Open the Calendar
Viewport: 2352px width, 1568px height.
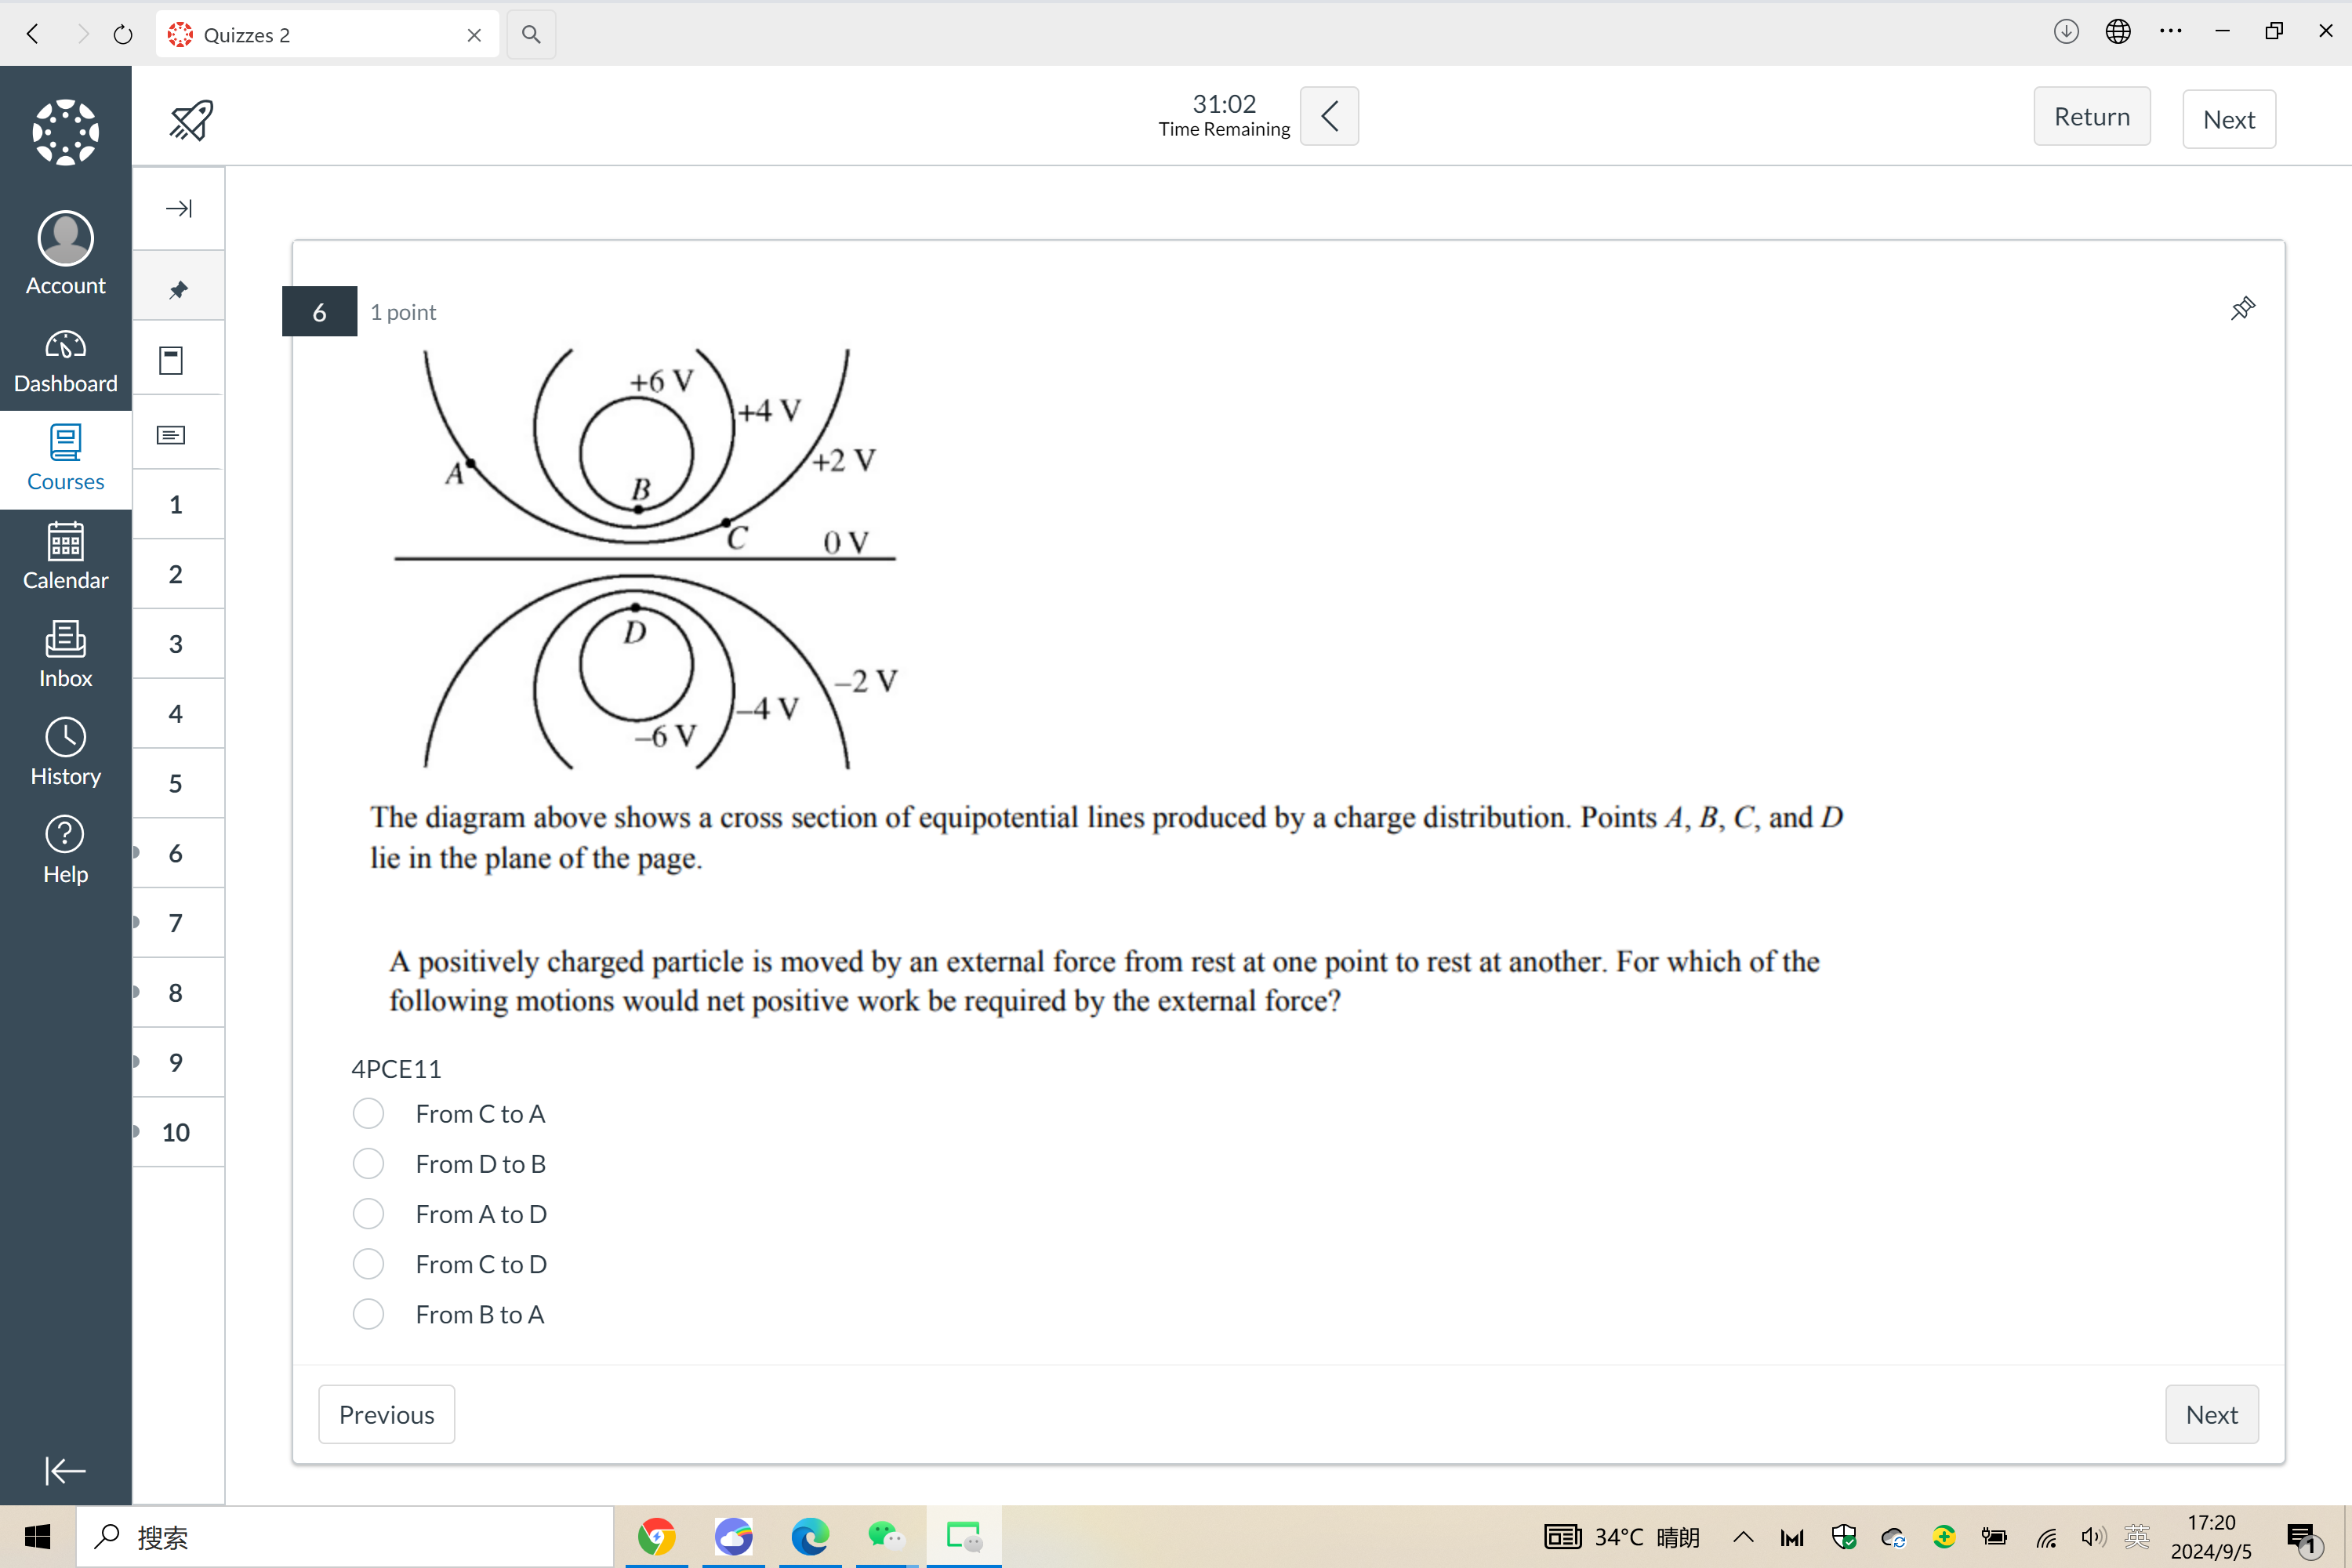(x=65, y=557)
